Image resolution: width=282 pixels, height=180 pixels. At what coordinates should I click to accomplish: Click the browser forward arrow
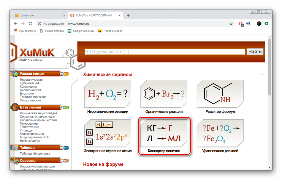coord(23,24)
